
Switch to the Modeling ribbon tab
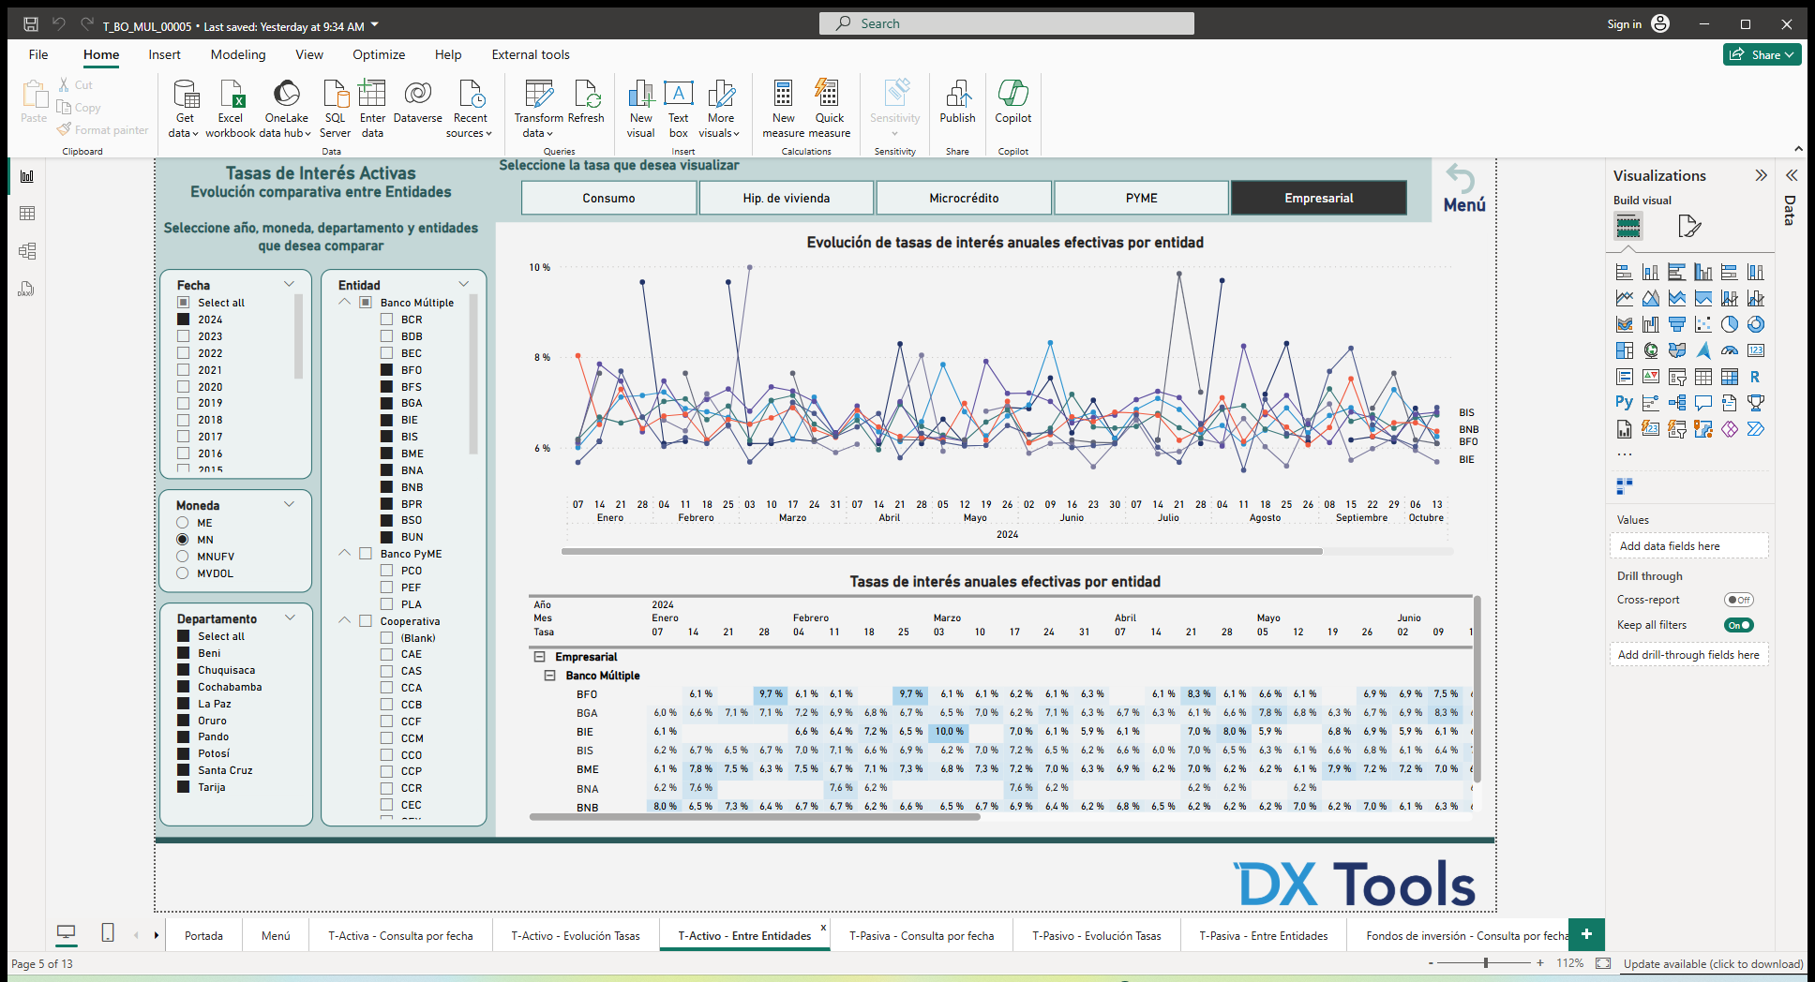[237, 54]
